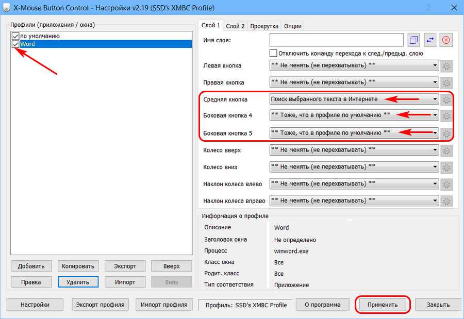Click the 'Приложение' match type value
The image size is (464, 319).
tap(291, 285)
